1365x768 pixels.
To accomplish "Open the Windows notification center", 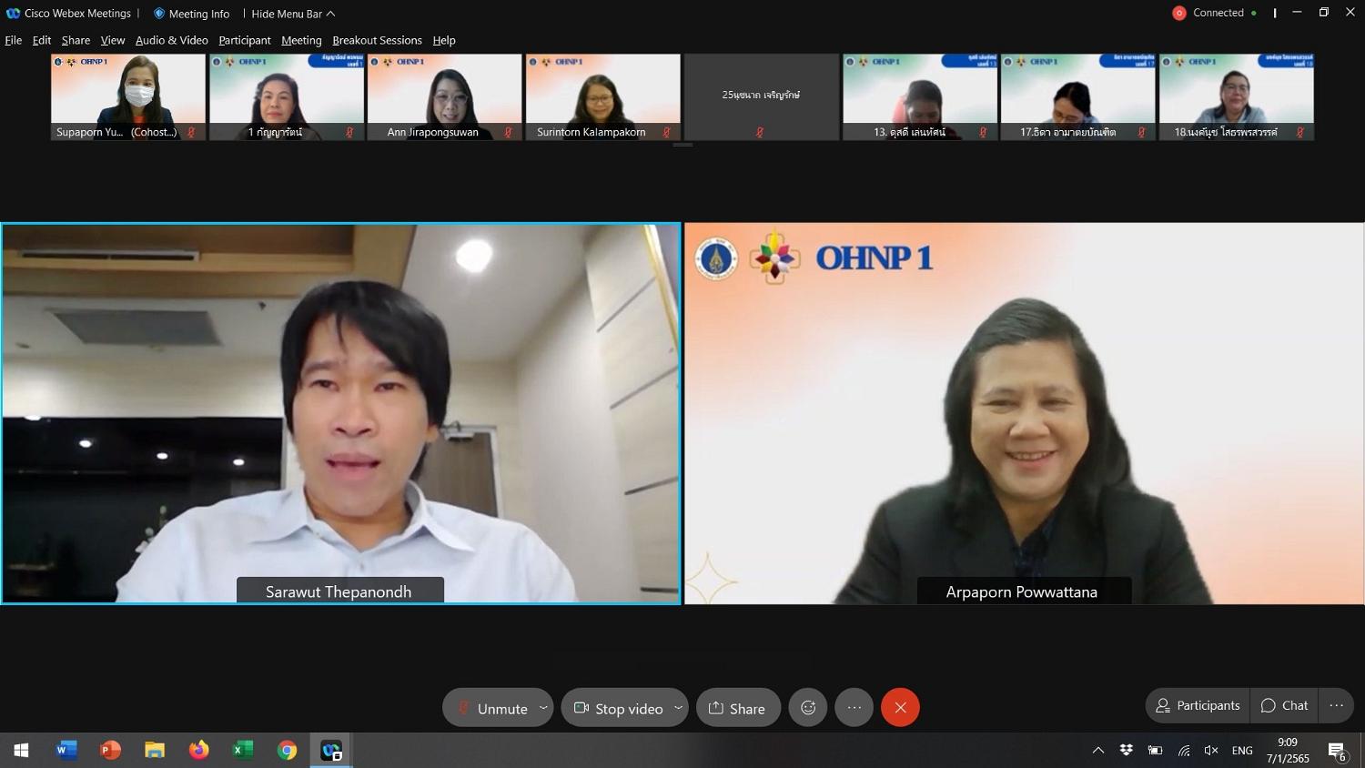I will coord(1338,752).
